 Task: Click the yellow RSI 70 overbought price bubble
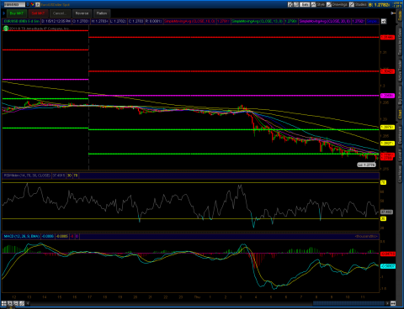pyautogui.click(x=383, y=182)
